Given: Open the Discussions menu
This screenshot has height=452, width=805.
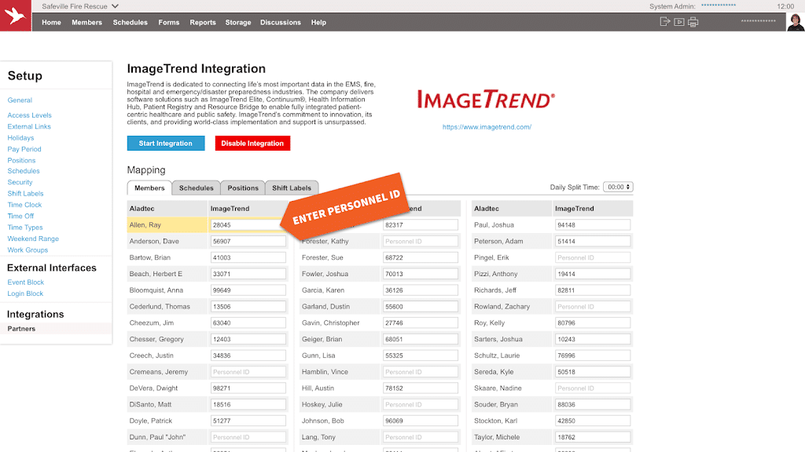Looking at the screenshot, I should [x=281, y=23].
